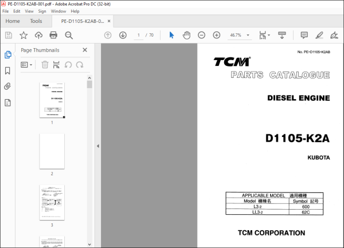Viewport: 344px width, 248px height.
Task: Activate the Hand pan tool
Action: (186, 35)
